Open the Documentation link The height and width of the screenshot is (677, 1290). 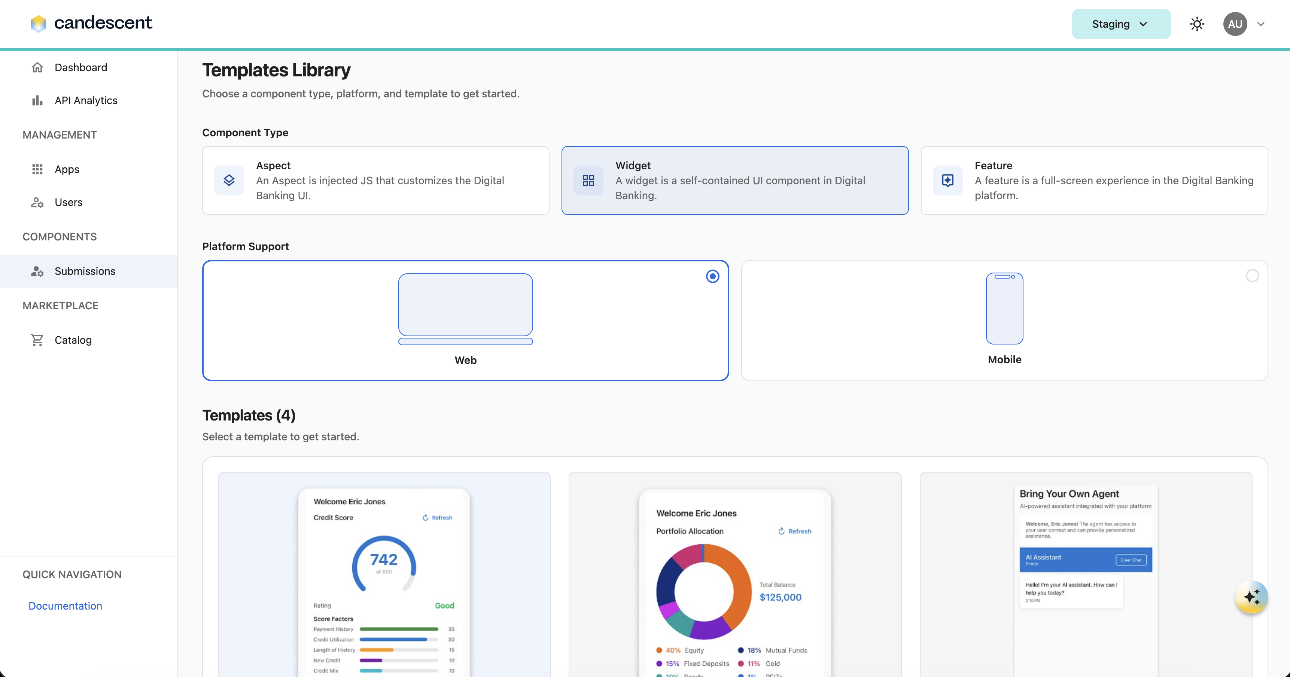(x=65, y=606)
